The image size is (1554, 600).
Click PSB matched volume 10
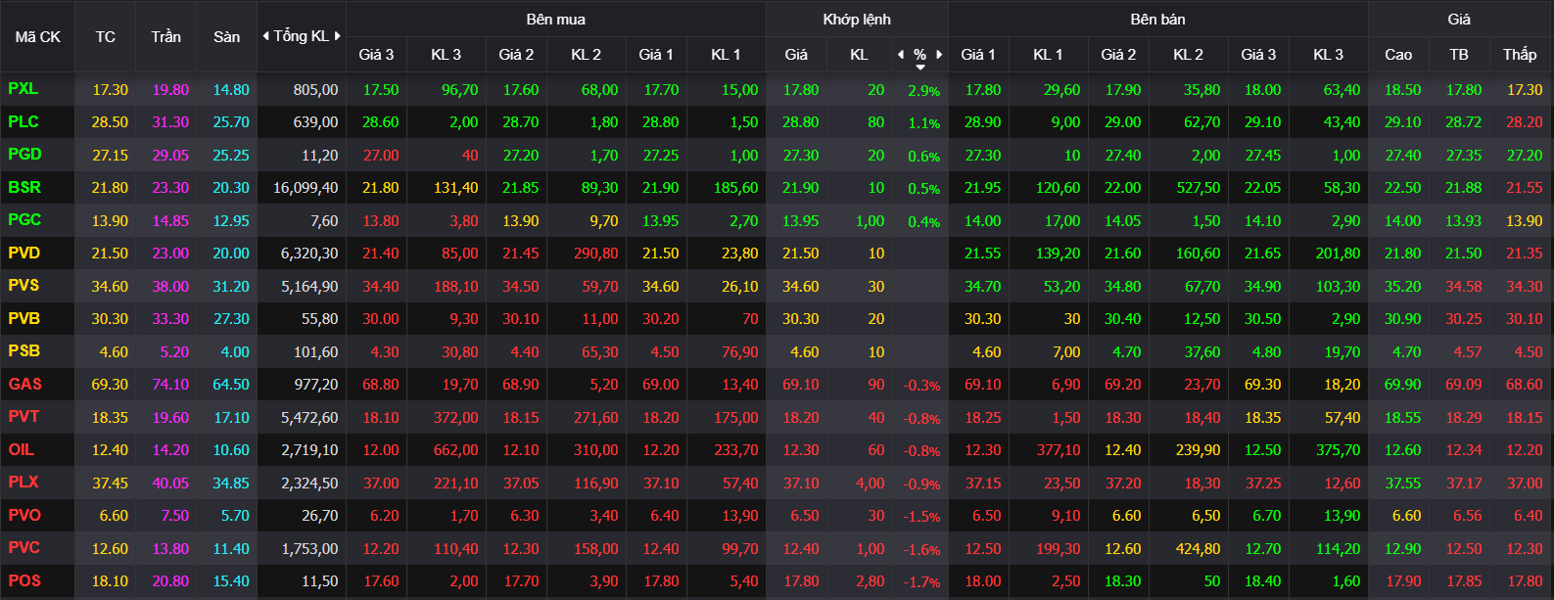coord(876,352)
